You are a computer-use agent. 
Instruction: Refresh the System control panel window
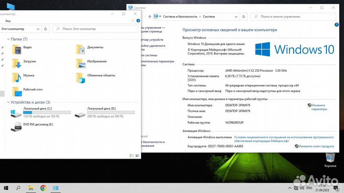[244, 17]
